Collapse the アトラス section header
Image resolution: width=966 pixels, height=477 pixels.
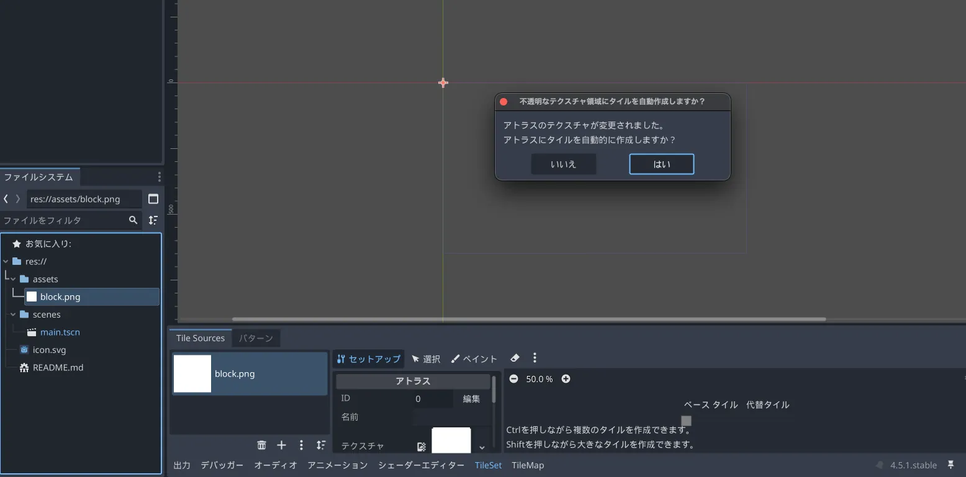pyautogui.click(x=413, y=381)
